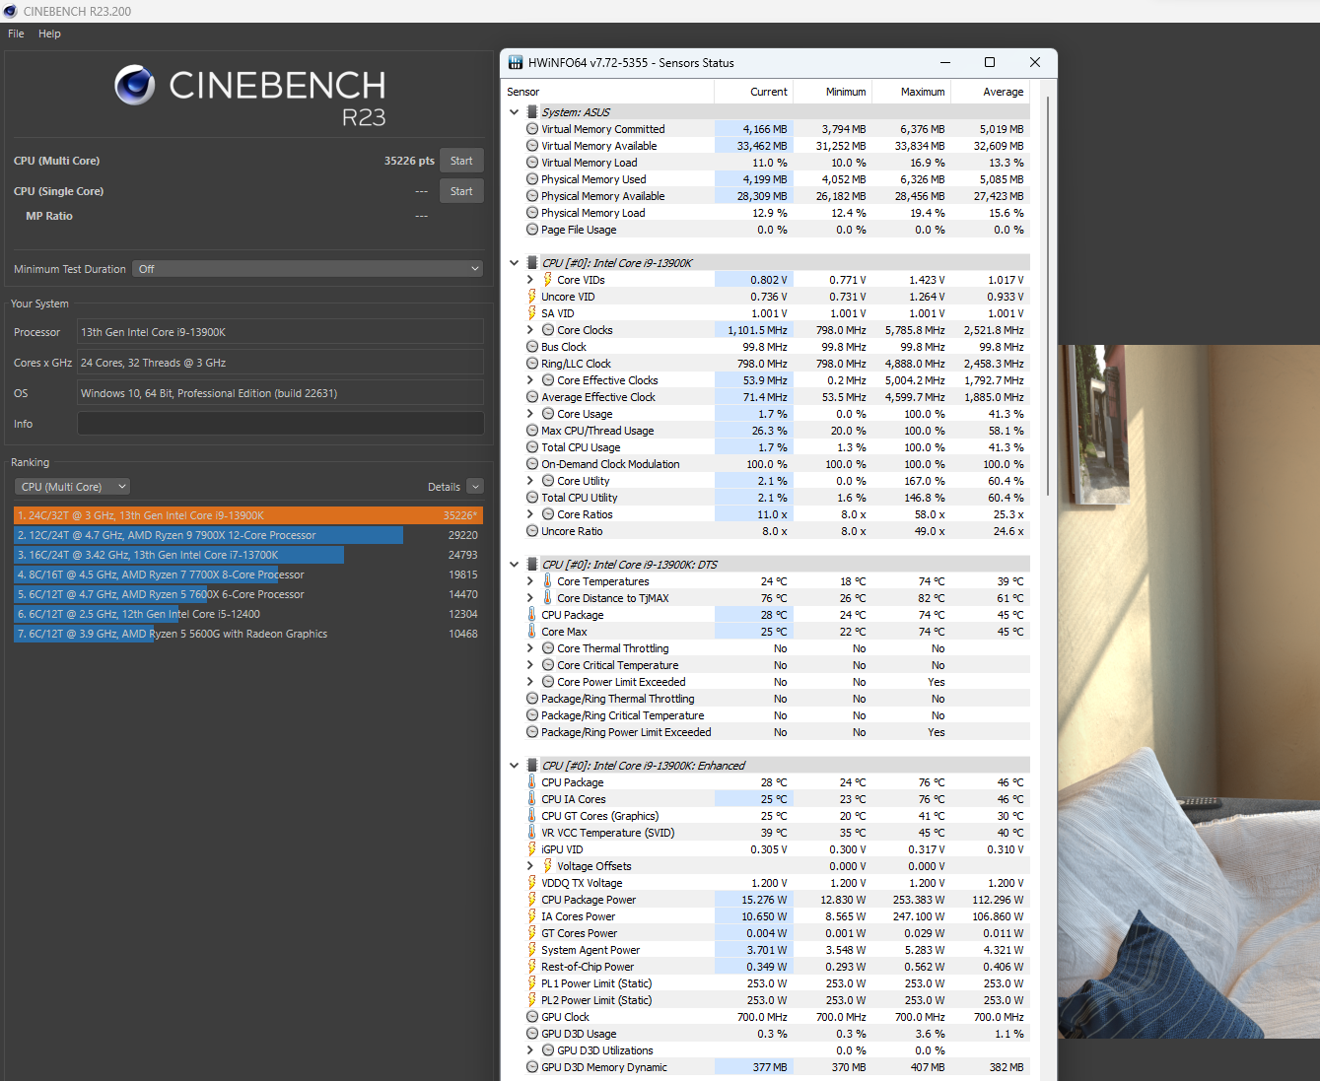Expand the GPU D3D Utilizations row
The height and width of the screenshot is (1081, 1320).
tap(530, 1050)
